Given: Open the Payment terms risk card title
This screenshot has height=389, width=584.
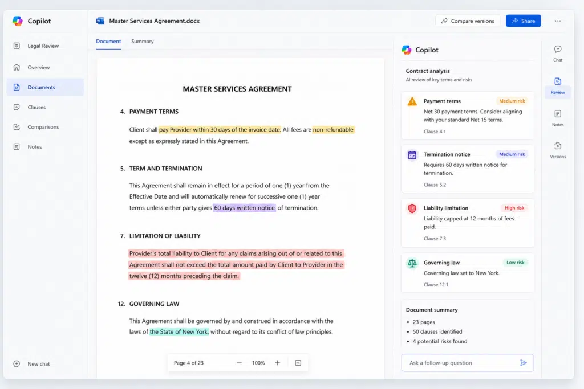Looking at the screenshot, I should (442, 101).
